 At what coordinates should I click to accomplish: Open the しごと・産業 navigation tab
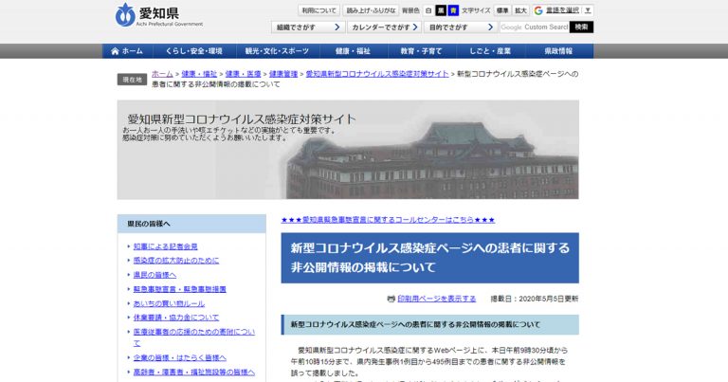(490, 51)
